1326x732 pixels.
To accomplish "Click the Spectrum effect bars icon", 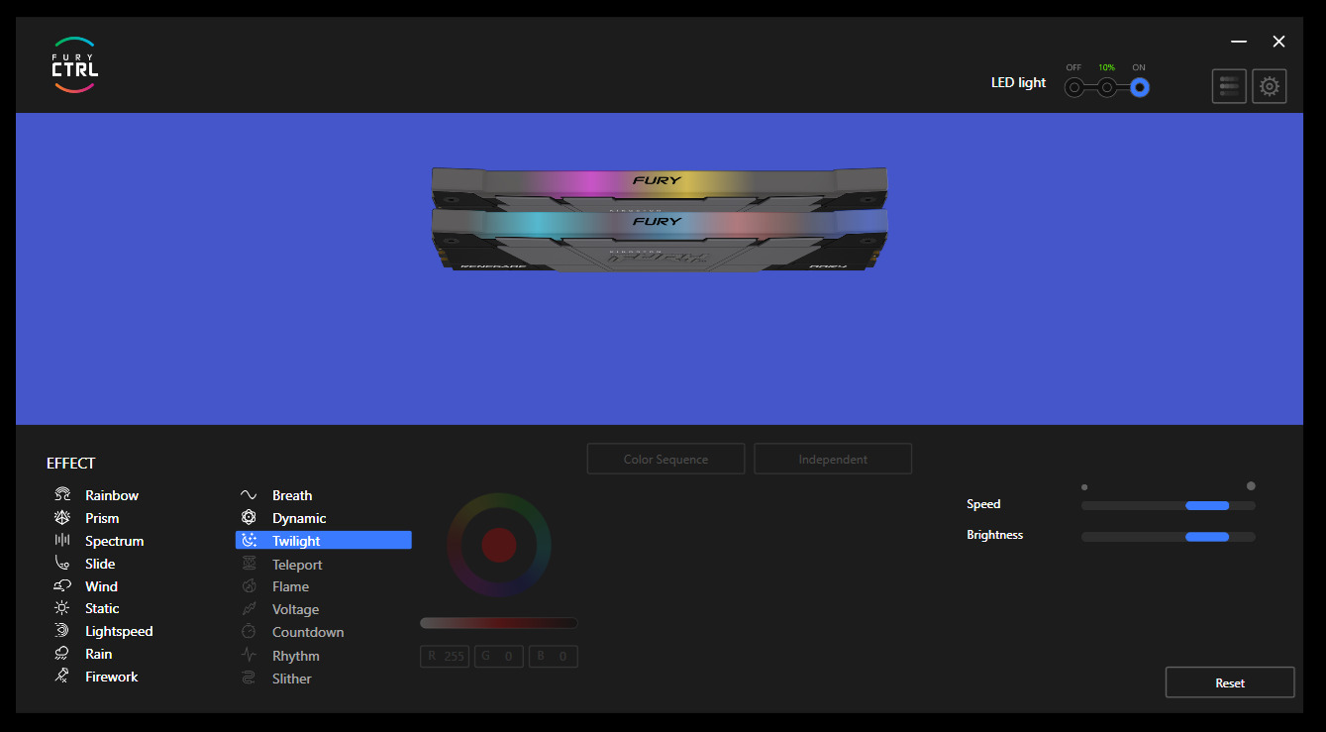I will coord(62,540).
